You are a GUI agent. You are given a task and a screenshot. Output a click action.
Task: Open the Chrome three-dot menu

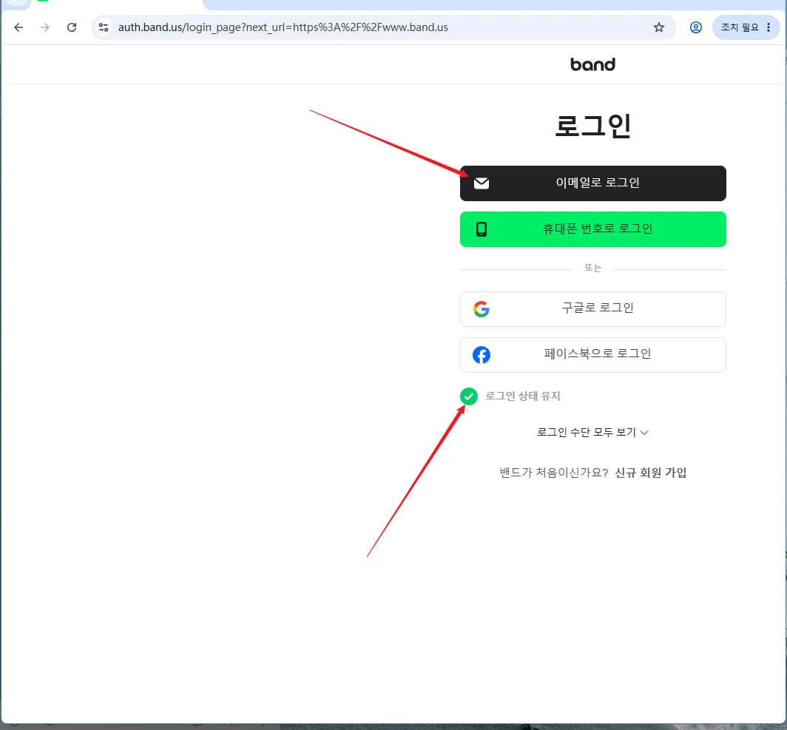(x=769, y=27)
